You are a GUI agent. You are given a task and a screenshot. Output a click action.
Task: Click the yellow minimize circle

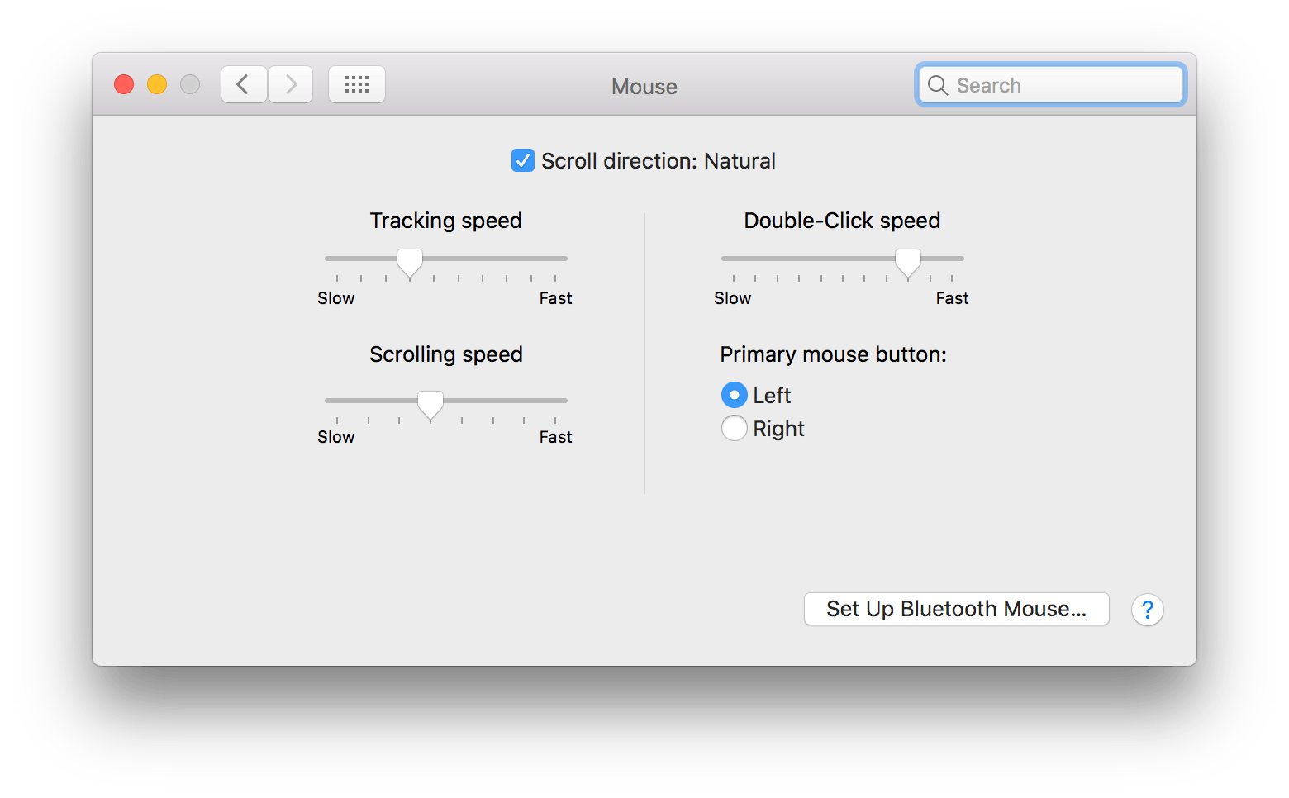(156, 83)
